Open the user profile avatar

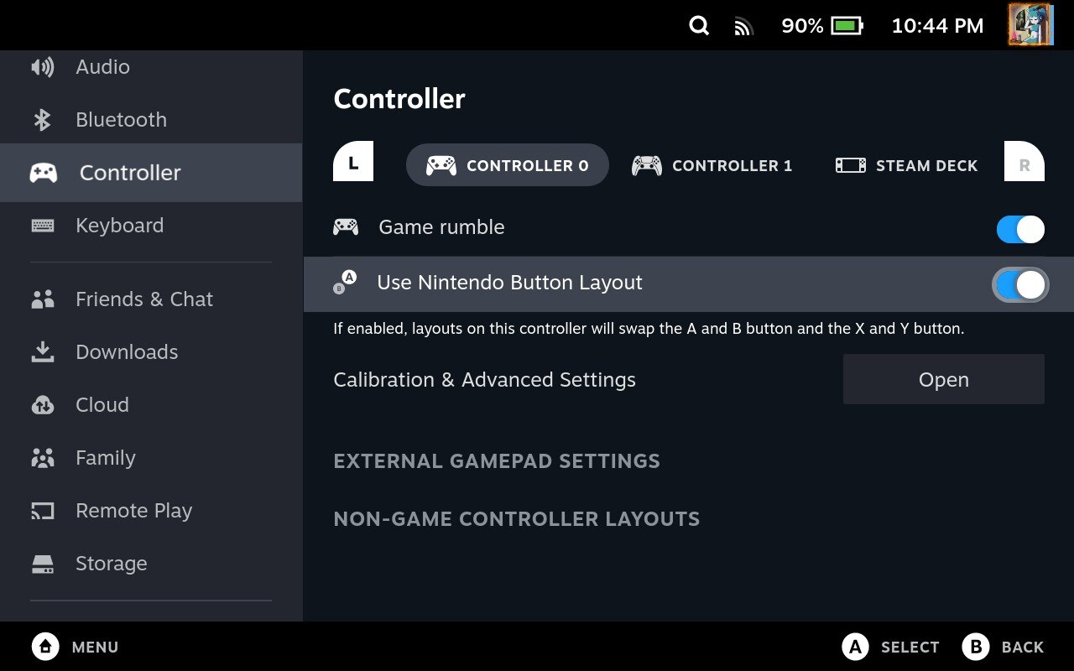pyautogui.click(x=1030, y=24)
